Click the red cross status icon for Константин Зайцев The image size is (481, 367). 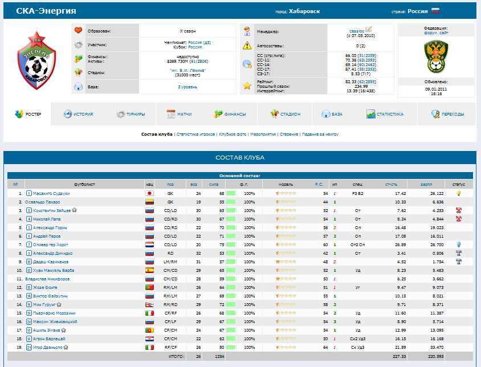point(458,210)
